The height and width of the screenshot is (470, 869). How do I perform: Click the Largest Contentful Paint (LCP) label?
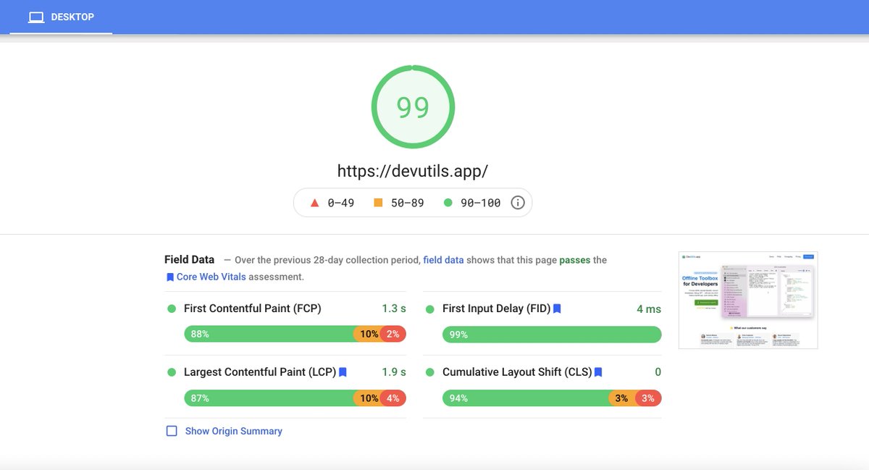click(x=260, y=372)
